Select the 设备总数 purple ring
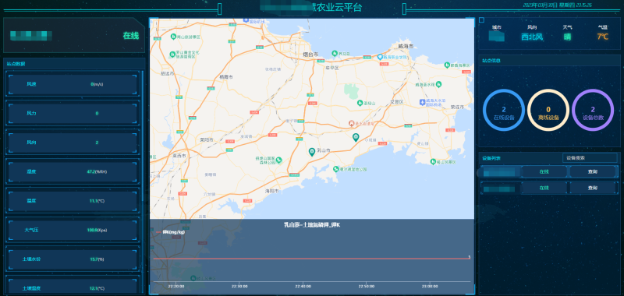The height and width of the screenshot is (296, 624). pyautogui.click(x=593, y=110)
